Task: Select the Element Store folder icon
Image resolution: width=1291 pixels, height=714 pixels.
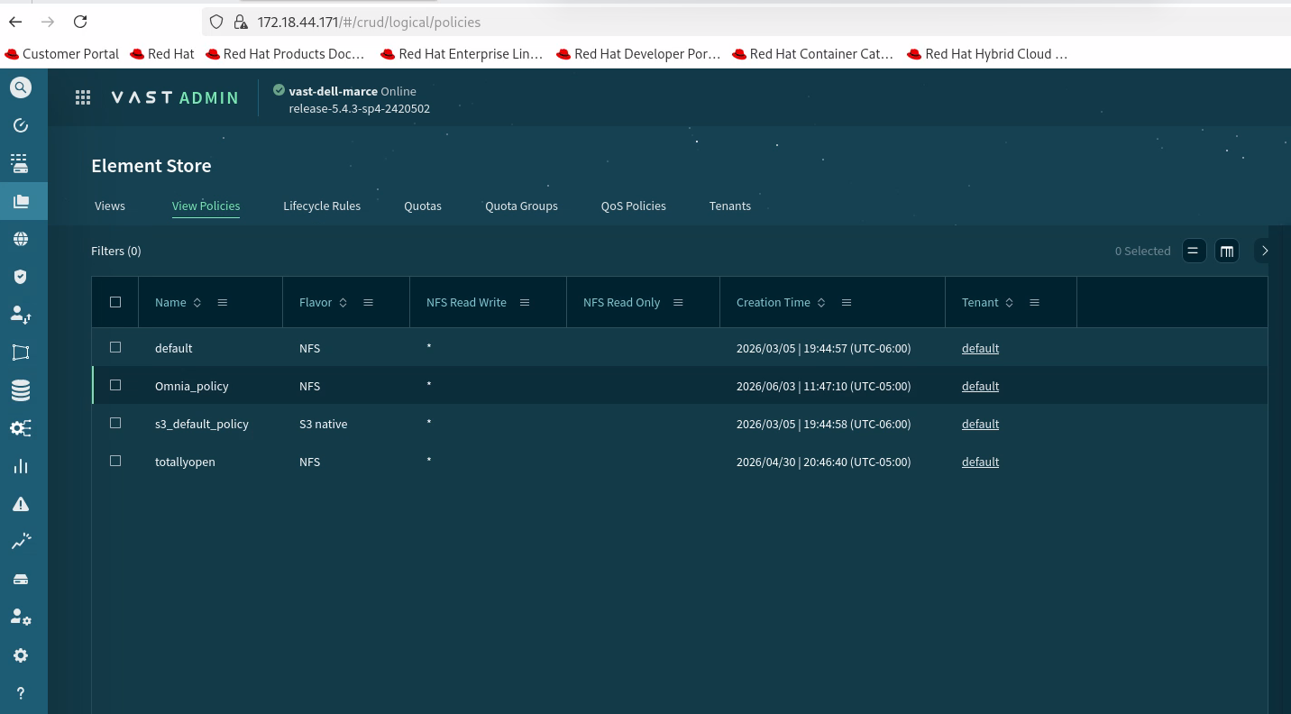Action: [x=21, y=201]
